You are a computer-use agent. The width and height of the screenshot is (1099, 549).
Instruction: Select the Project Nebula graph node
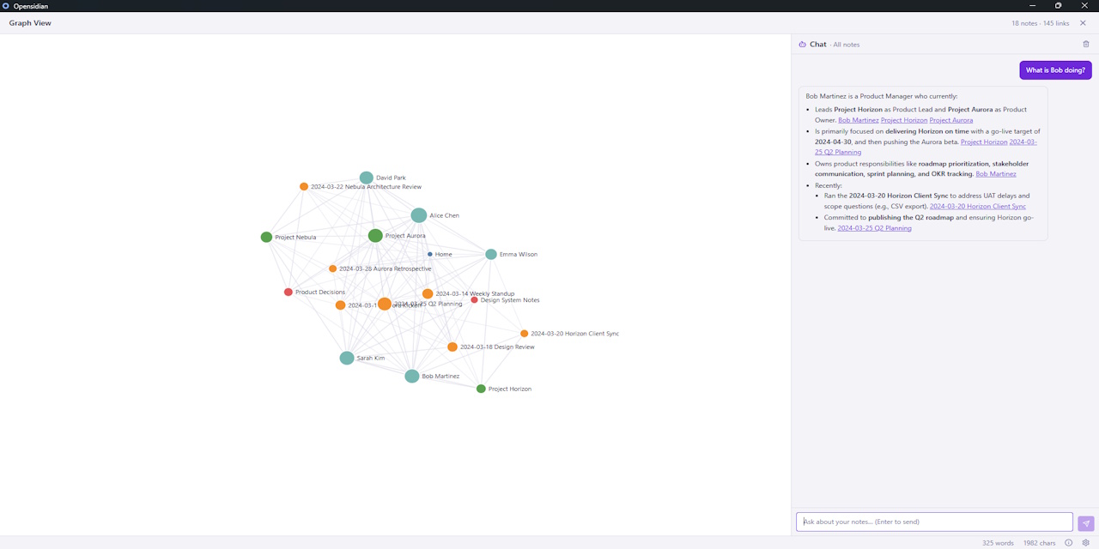[x=266, y=237]
